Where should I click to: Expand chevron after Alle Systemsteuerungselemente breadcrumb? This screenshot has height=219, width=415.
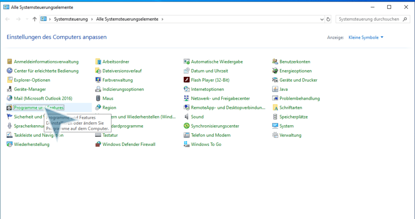coord(162,19)
